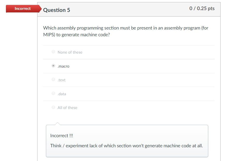Click the .text answer label text
Screen dimensions: 225x161
coord(61,80)
